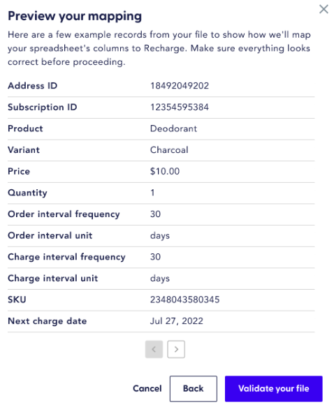Select the Address ID value 18492049202
334x407 pixels.
coord(180,86)
